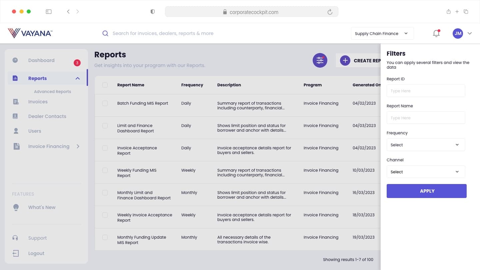Screen dimensions: 480x270
Task: Click the corporatecockpit.com address bar
Action: point(252,12)
